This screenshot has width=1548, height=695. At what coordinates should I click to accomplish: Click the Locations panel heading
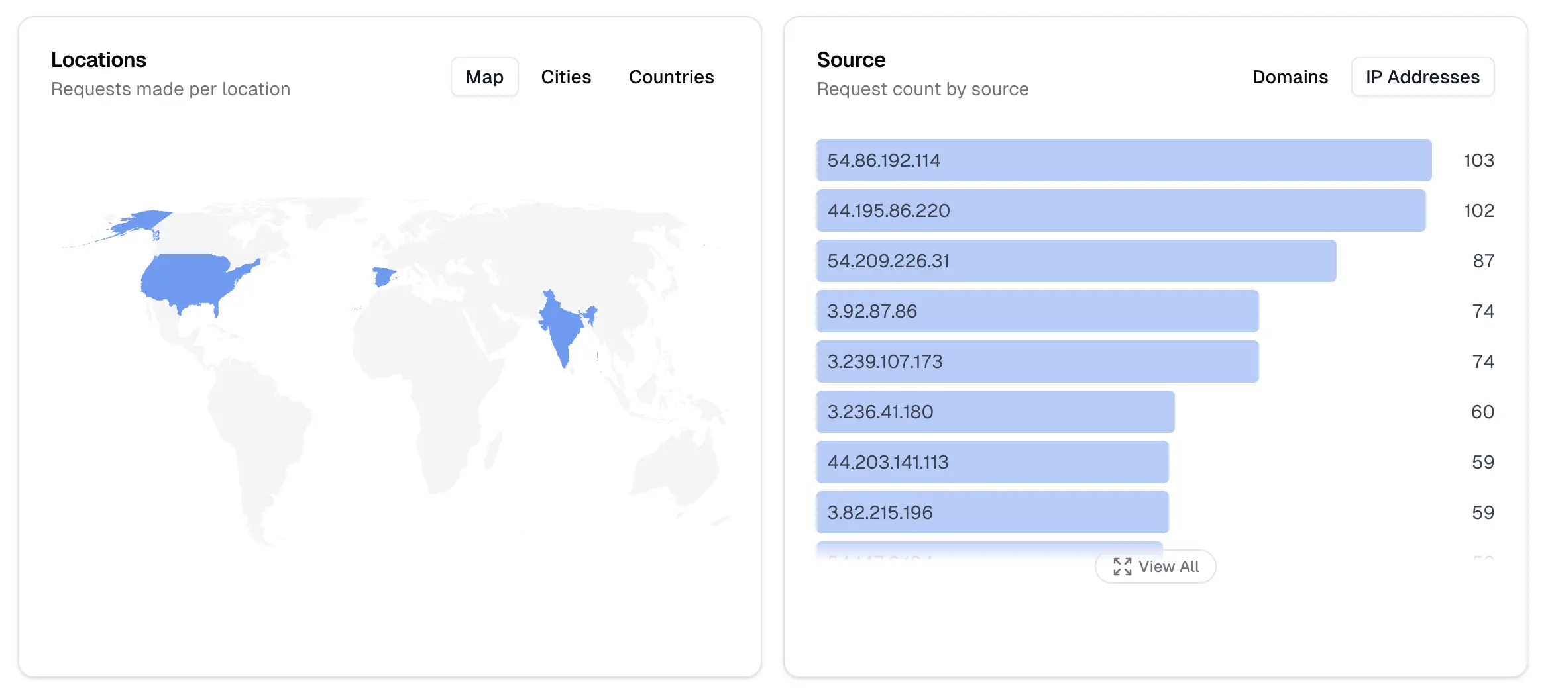[99, 60]
